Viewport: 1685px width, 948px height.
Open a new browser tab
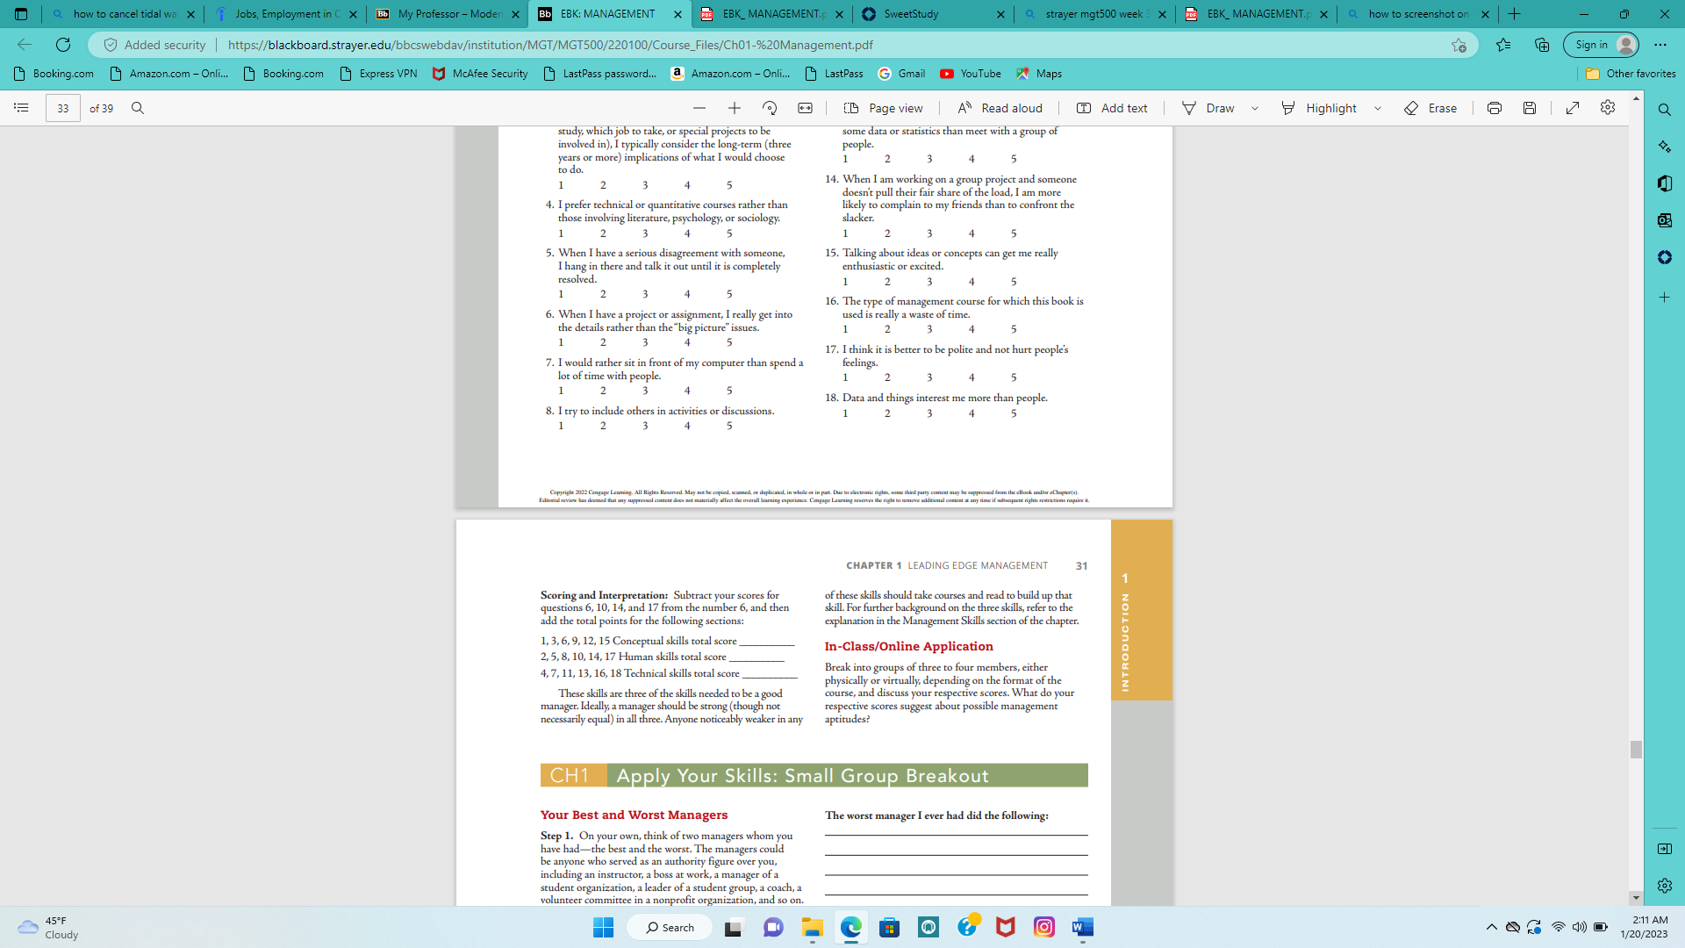click(x=1514, y=14)
